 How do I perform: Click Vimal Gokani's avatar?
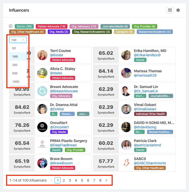(126, 109)
